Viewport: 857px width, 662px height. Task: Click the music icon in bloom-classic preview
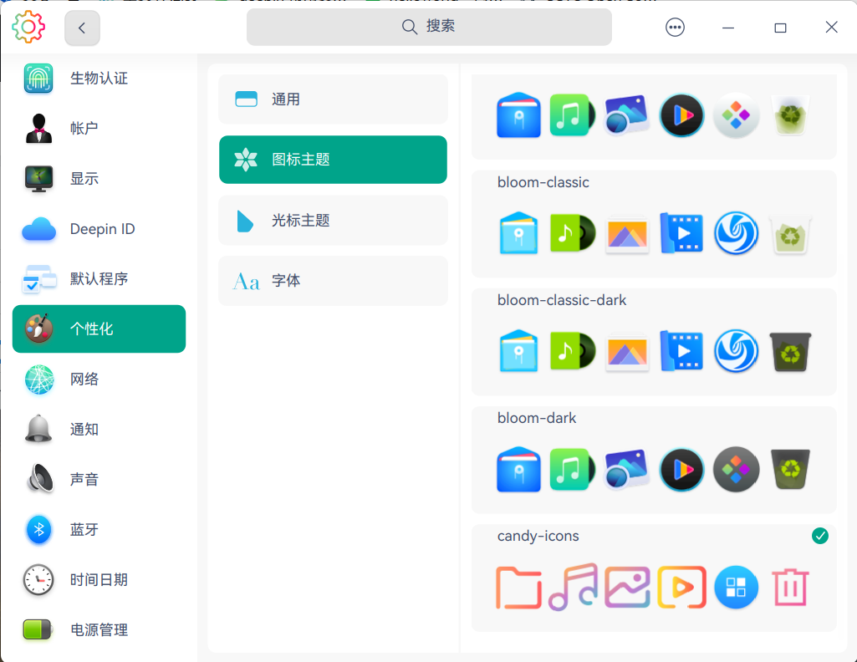572,233
